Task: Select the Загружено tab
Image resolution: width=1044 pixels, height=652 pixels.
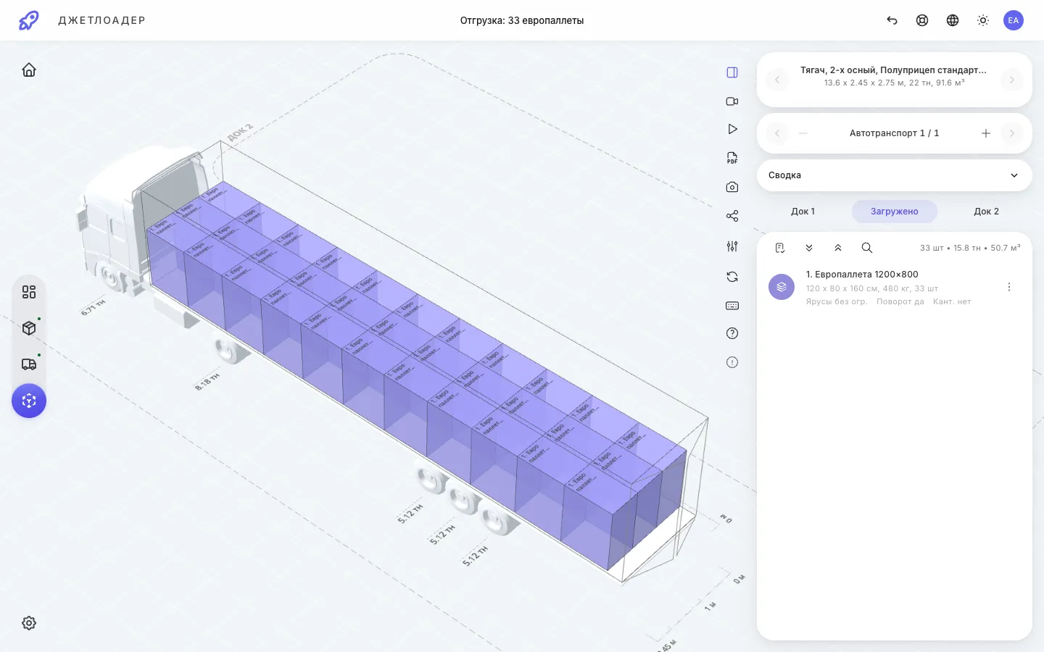Action: 895,212
